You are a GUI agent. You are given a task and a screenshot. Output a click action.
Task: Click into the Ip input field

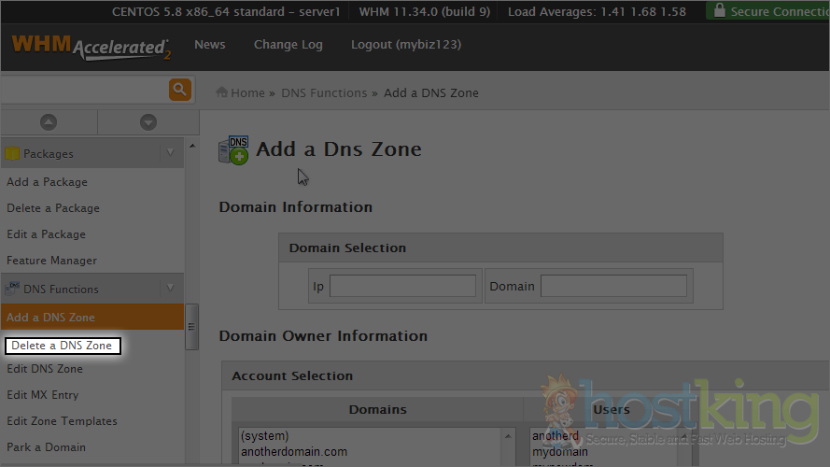coord(402,286)
